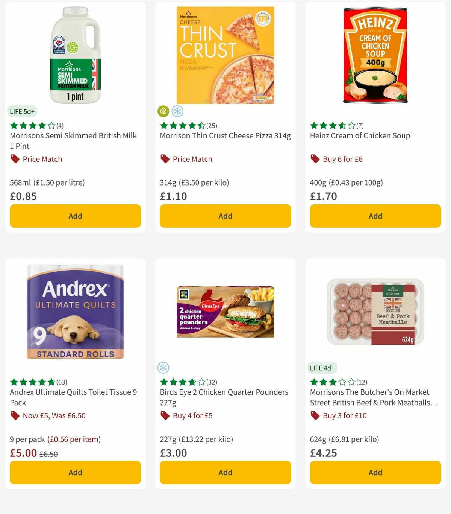Click the snowflake frozen icon on Thin Crust Pizza
The width and height of the screenshot is (451, 514).
[177, 111]
